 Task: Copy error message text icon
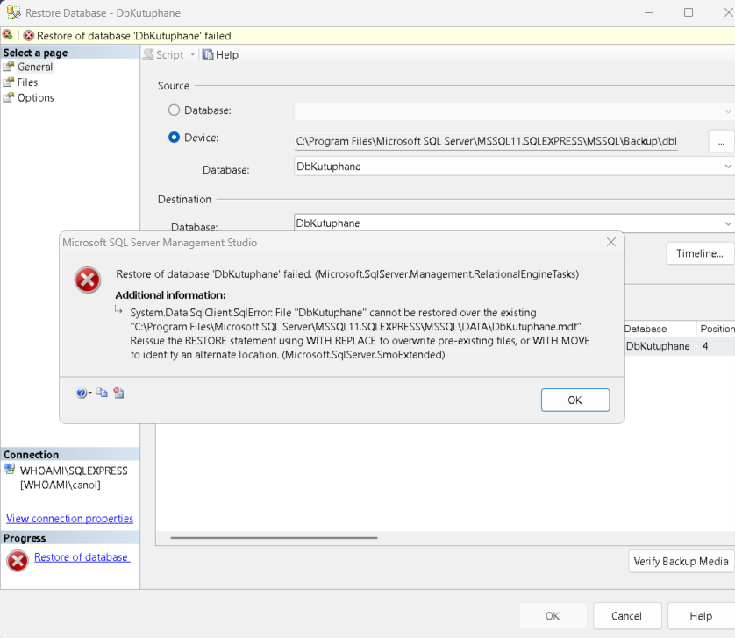[102, 393]
